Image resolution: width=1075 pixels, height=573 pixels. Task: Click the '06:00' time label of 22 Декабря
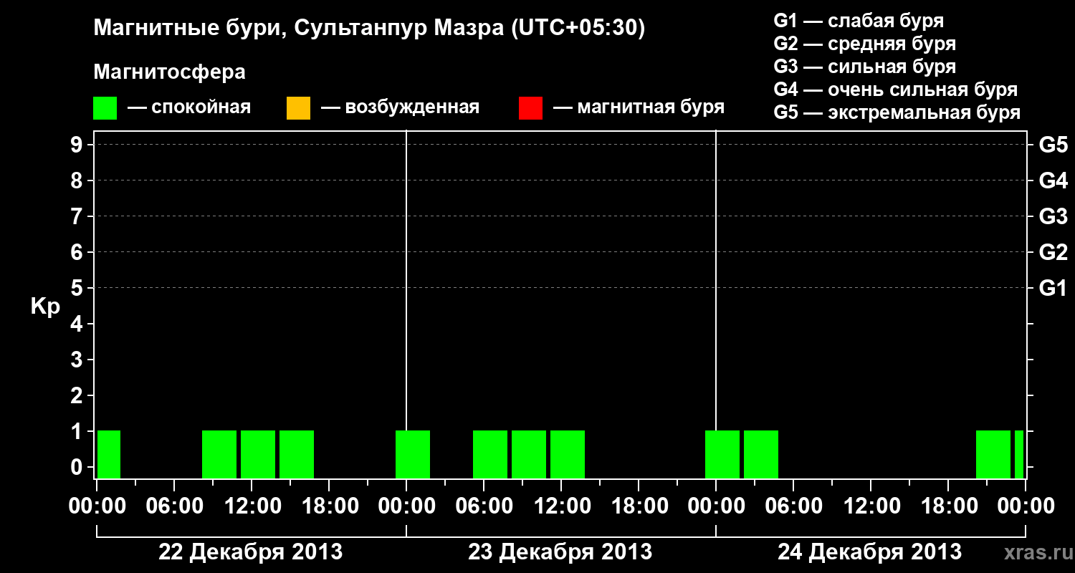pos(174,506)
